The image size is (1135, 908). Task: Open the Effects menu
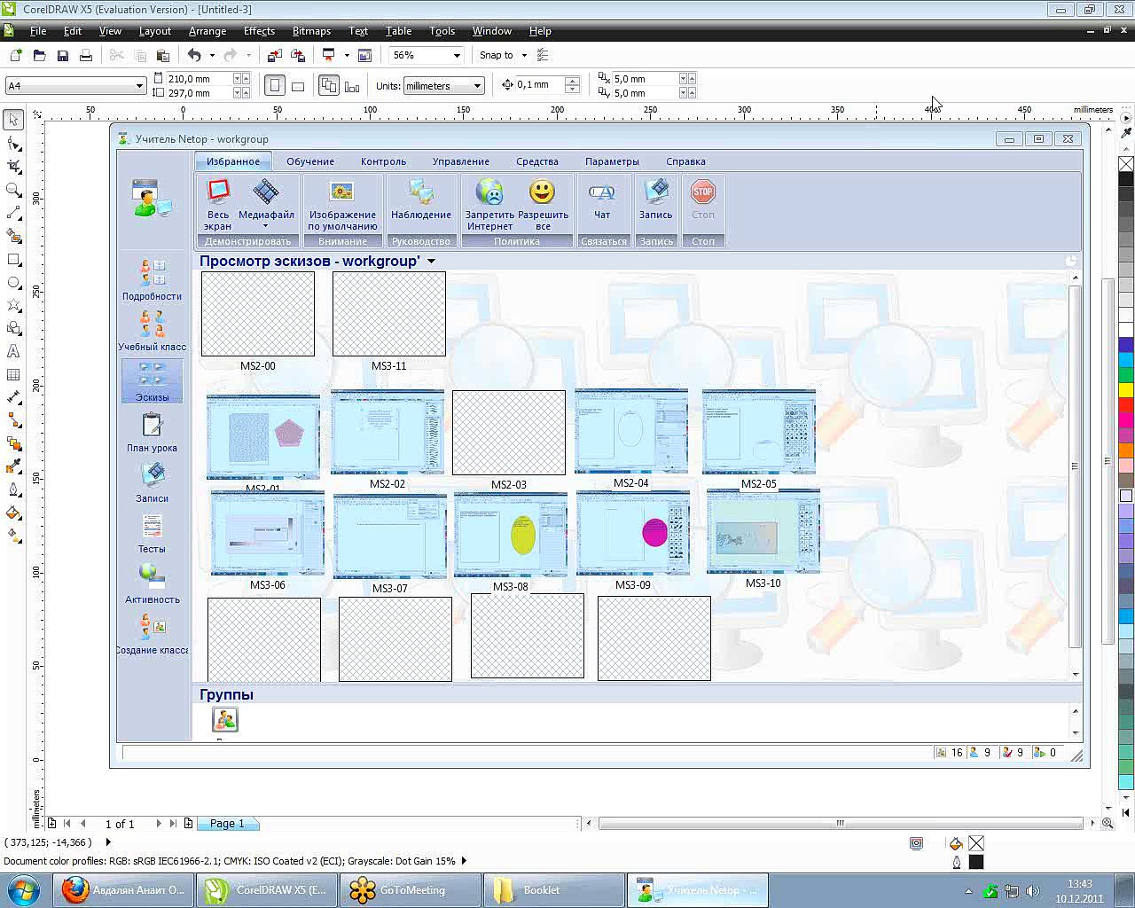point(259,31)
